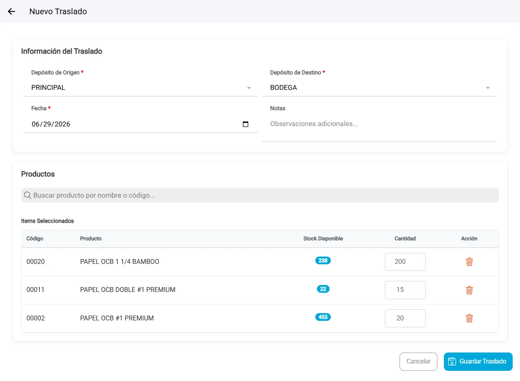Open the Depósito de Origen dropdown
Screen dimensions: 520x381
click(140, 87)
